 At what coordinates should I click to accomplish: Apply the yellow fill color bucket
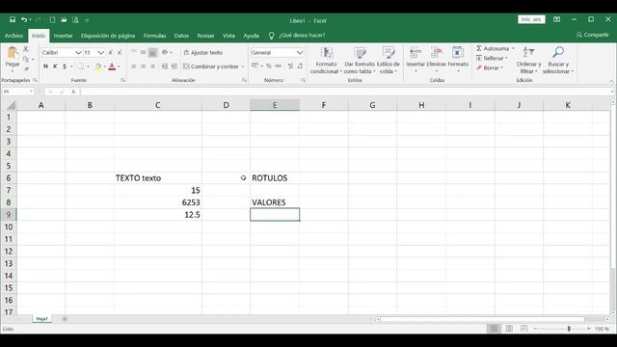[98, 67]
